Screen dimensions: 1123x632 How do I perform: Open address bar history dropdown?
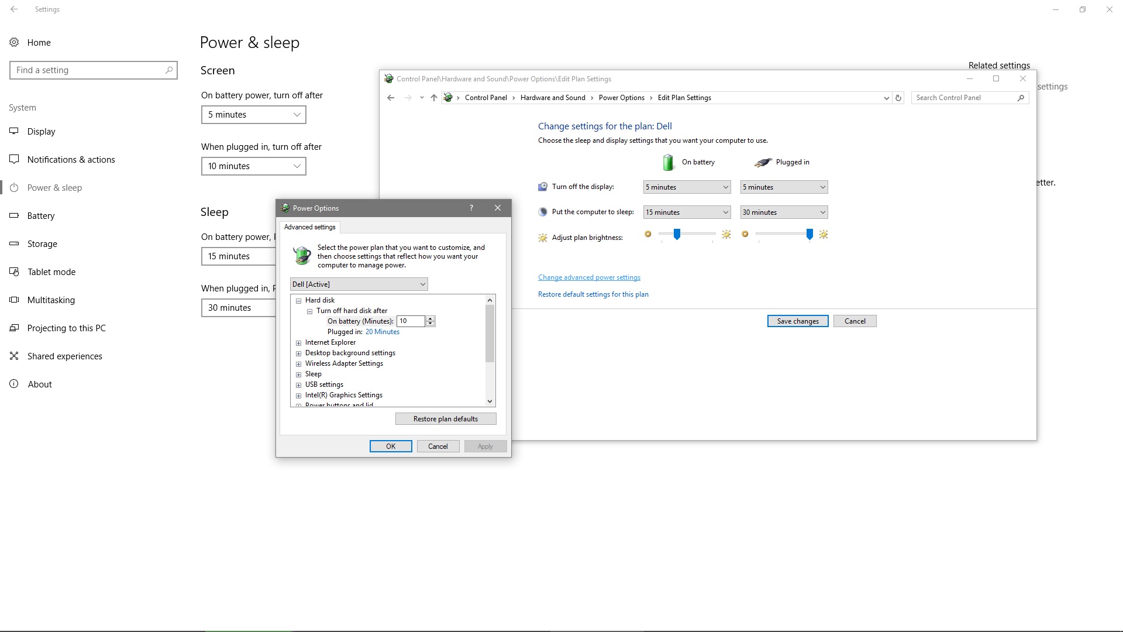click(x=886, y=98)
